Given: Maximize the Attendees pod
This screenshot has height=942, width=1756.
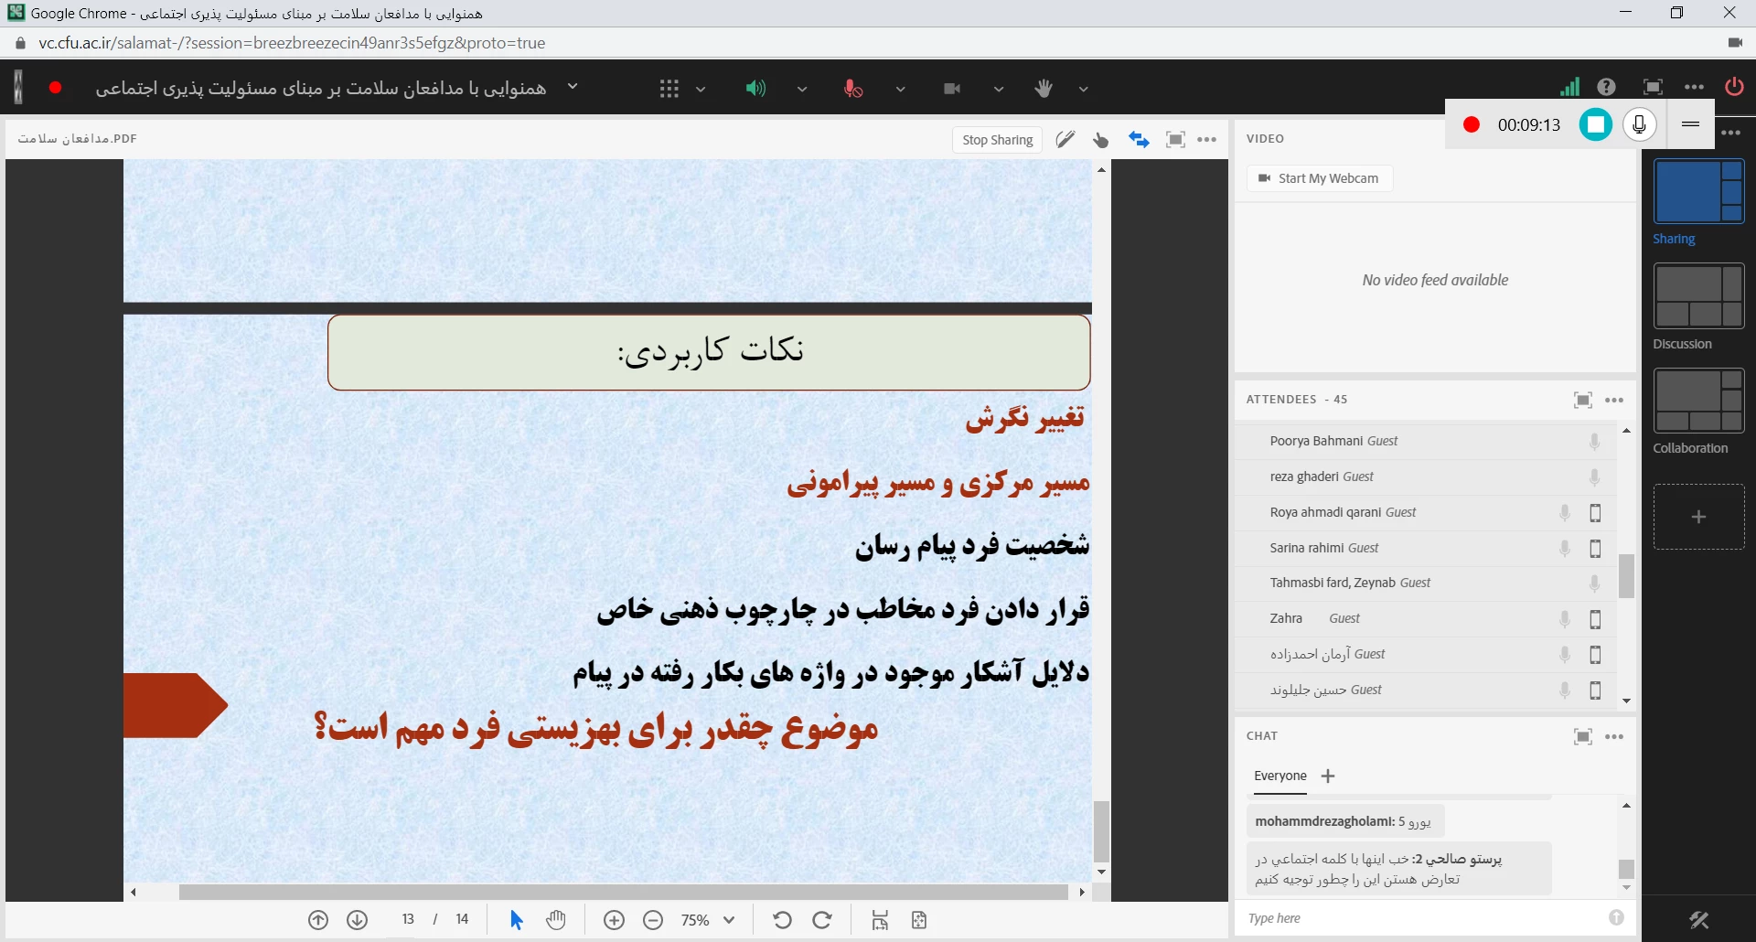Looking at the screenshot, I should 1582,400.
